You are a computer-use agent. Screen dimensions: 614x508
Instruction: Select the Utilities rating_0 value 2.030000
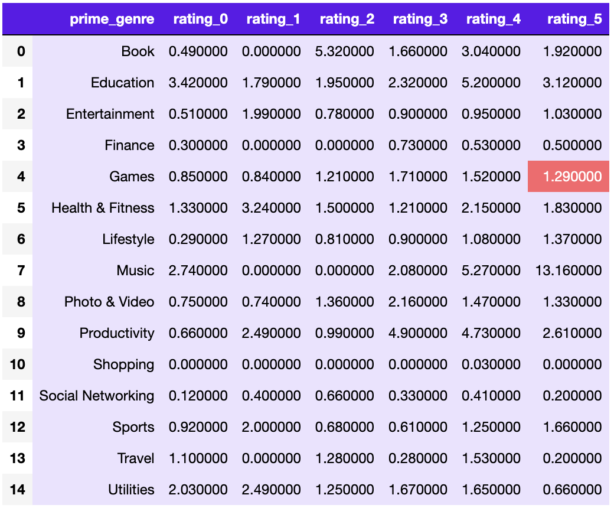tap(198, 490)
